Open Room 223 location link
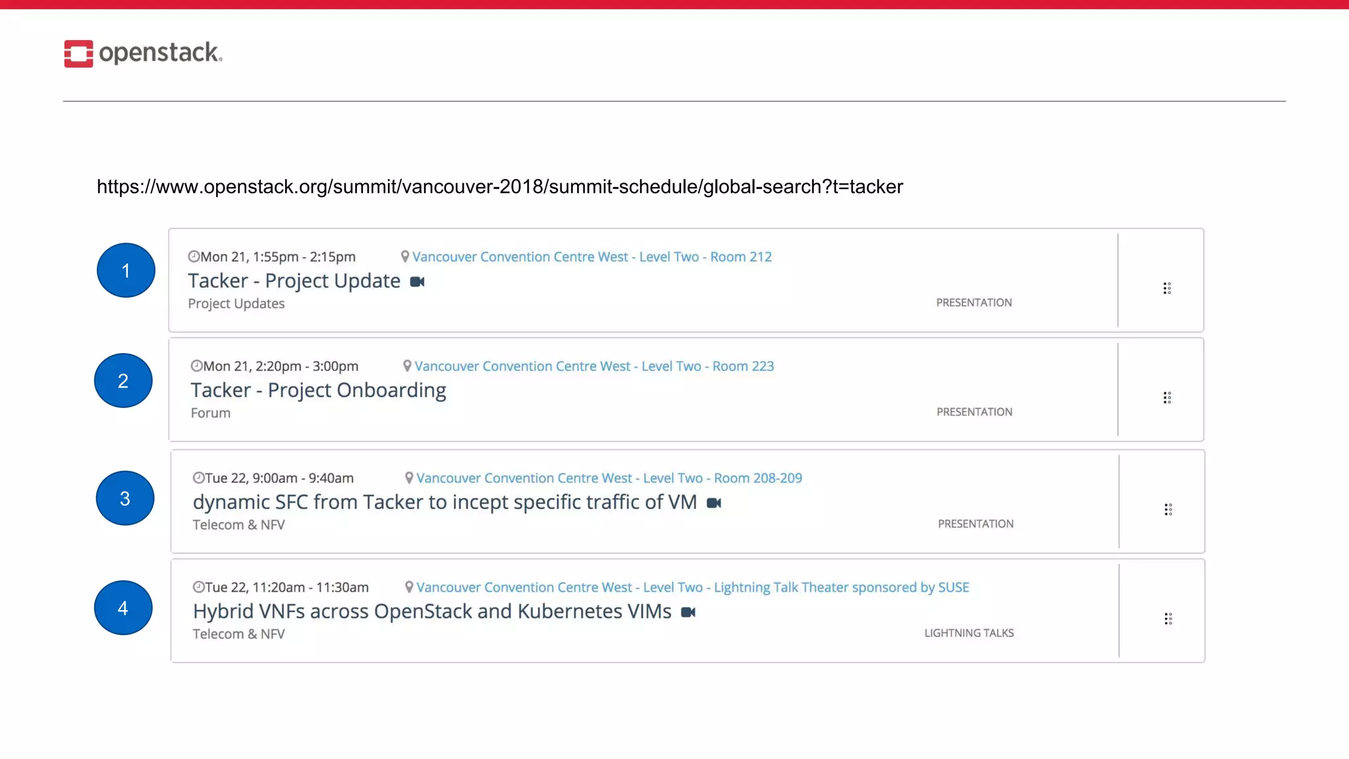The image size is (1349, 759). point(593,366)
